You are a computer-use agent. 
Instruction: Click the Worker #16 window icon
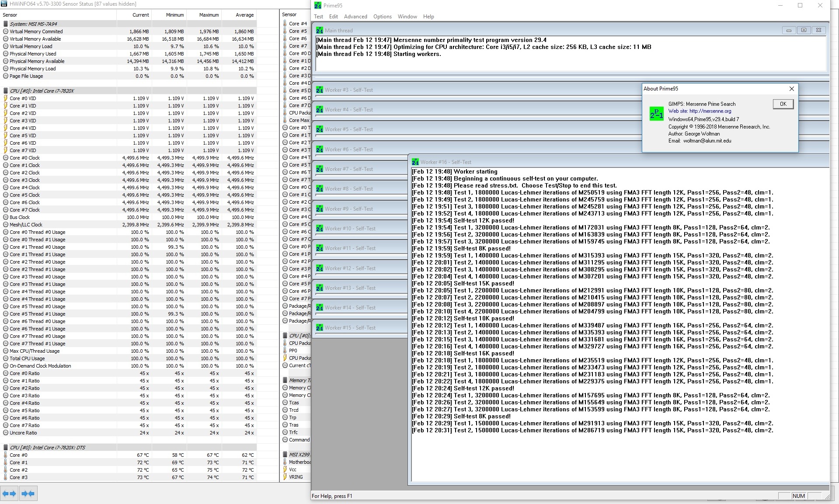(x=415, y=162)
